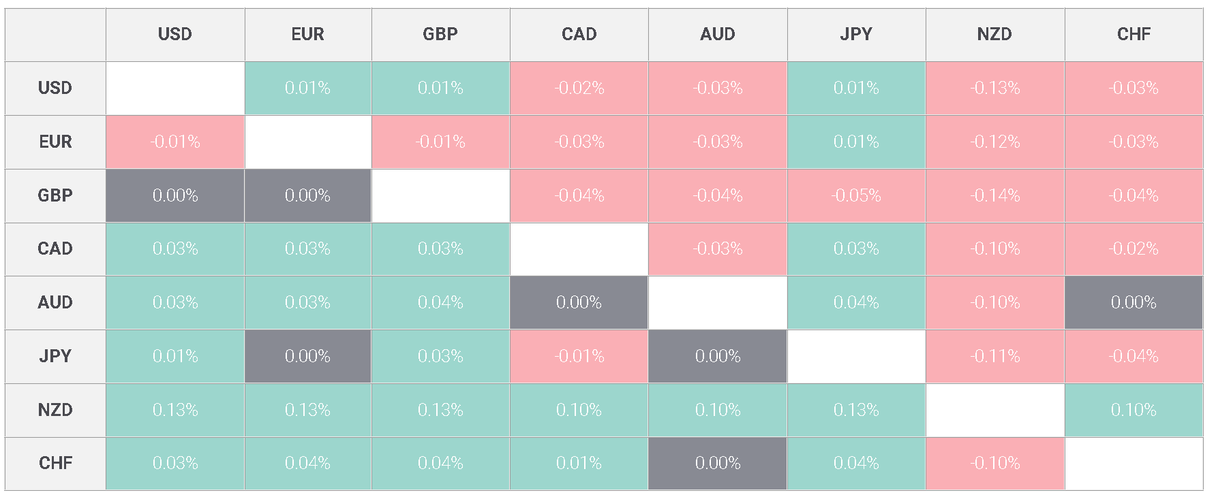Click the AUD row header
Screen dimensions: 1216x497
(55, 302)
